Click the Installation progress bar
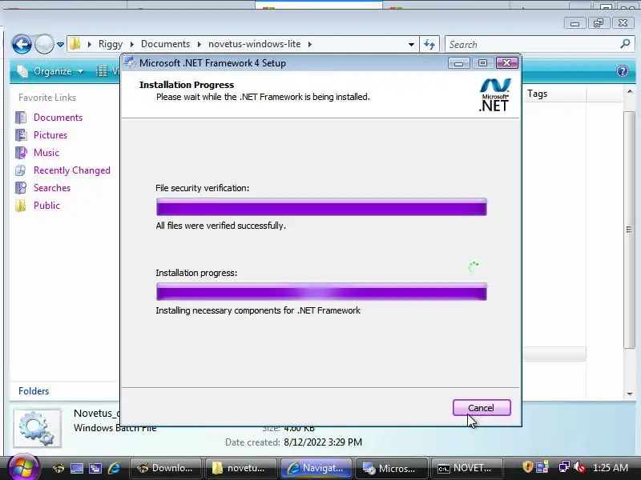The image size is (641, 480). 321,292
